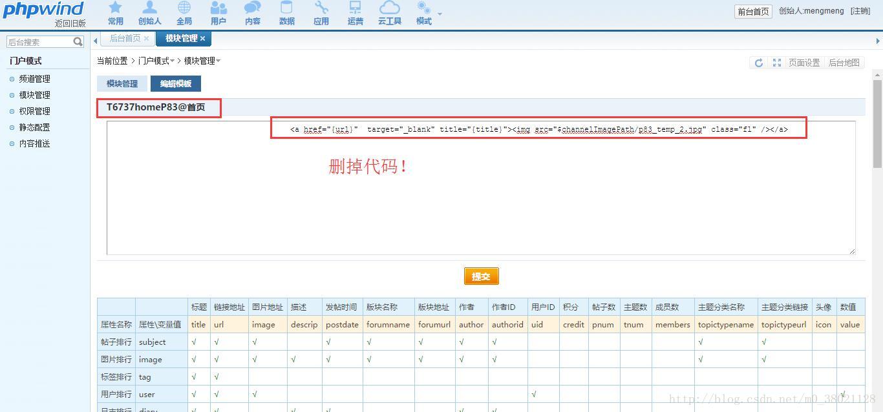Click the 发帖时间 column header
883x412 pixels.
(x=341, y=307)
